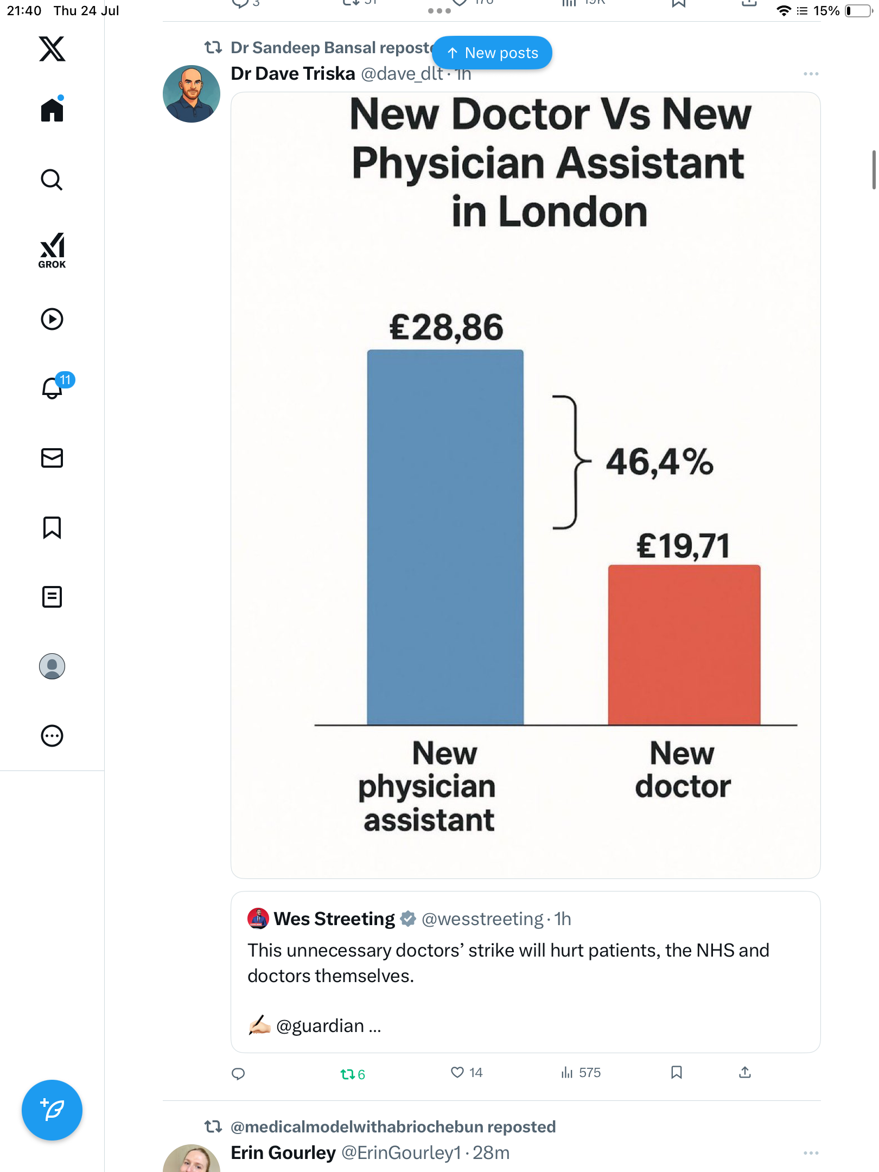Open the Lists sidebar icon
The image size is (879, 1172).
pos(52,597)
